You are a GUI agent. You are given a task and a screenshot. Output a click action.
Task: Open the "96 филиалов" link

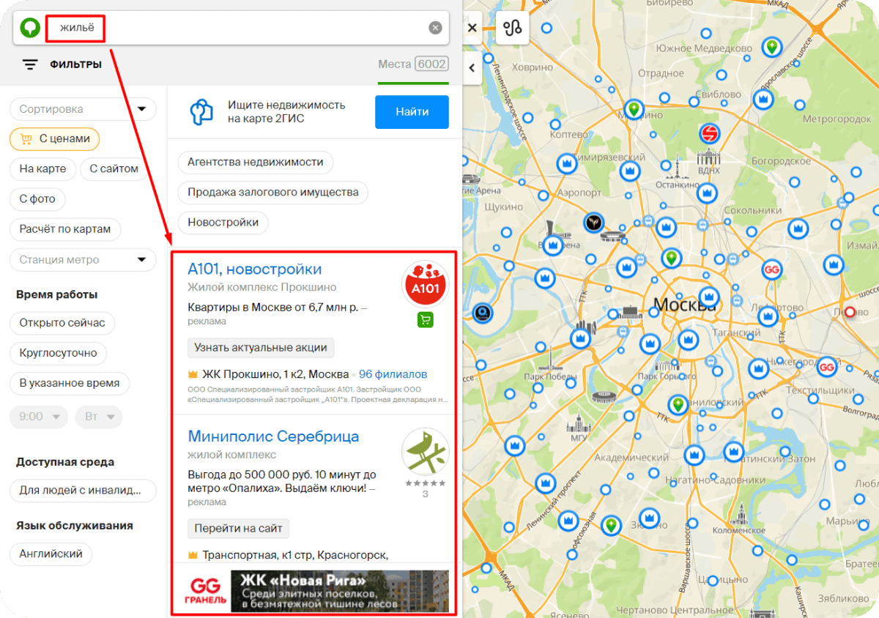[393, 374]
